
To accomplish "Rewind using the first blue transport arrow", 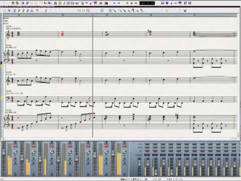I will pos(114,3).
